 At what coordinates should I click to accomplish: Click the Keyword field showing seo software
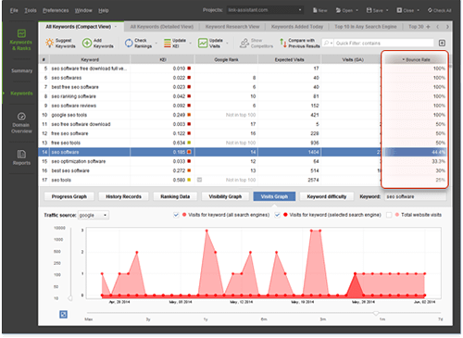[415, 196]
